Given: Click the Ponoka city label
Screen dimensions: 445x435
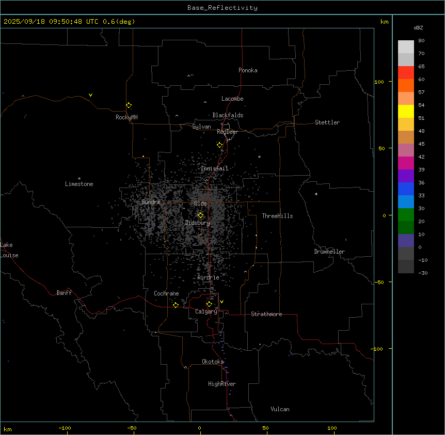Looking at the screenshot, I should click(248, 70).
